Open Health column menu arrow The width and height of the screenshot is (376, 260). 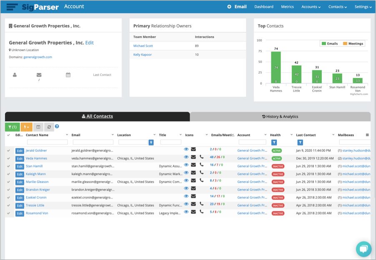(x=292, y=135)
